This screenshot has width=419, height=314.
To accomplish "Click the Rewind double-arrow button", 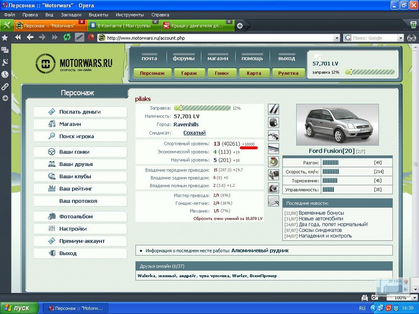I will point(18,37).
